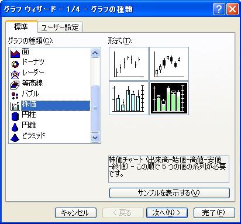Choose the ドーナツ doughnut chart icon

click(x=15, y=64)
